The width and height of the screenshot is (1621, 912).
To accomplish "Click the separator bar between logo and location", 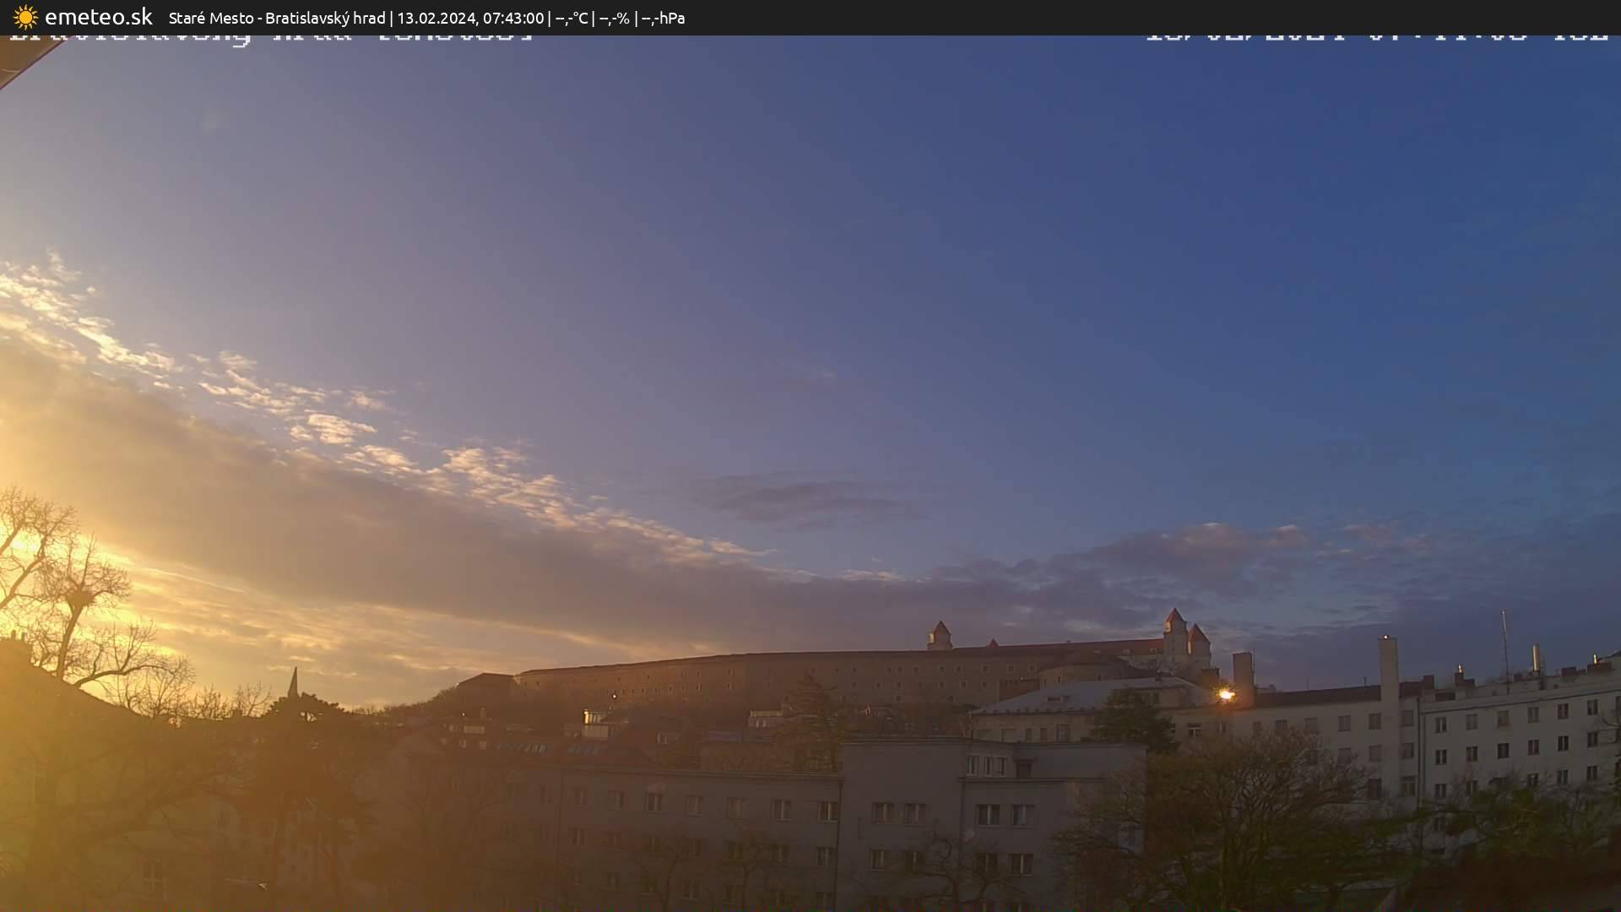I will click(160, 17).
